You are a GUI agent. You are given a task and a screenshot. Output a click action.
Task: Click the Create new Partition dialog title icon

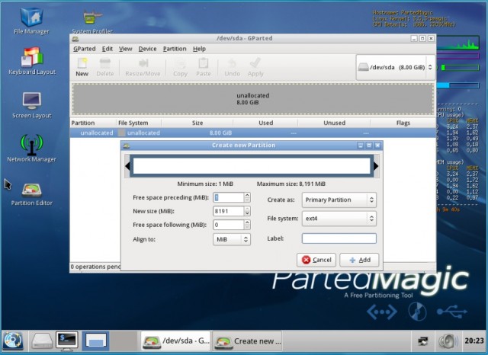[126, 146]
